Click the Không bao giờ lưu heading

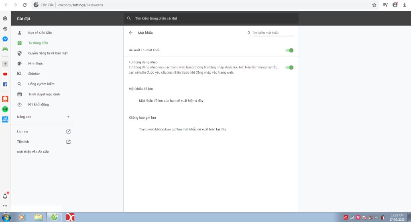tap(142, 118)
